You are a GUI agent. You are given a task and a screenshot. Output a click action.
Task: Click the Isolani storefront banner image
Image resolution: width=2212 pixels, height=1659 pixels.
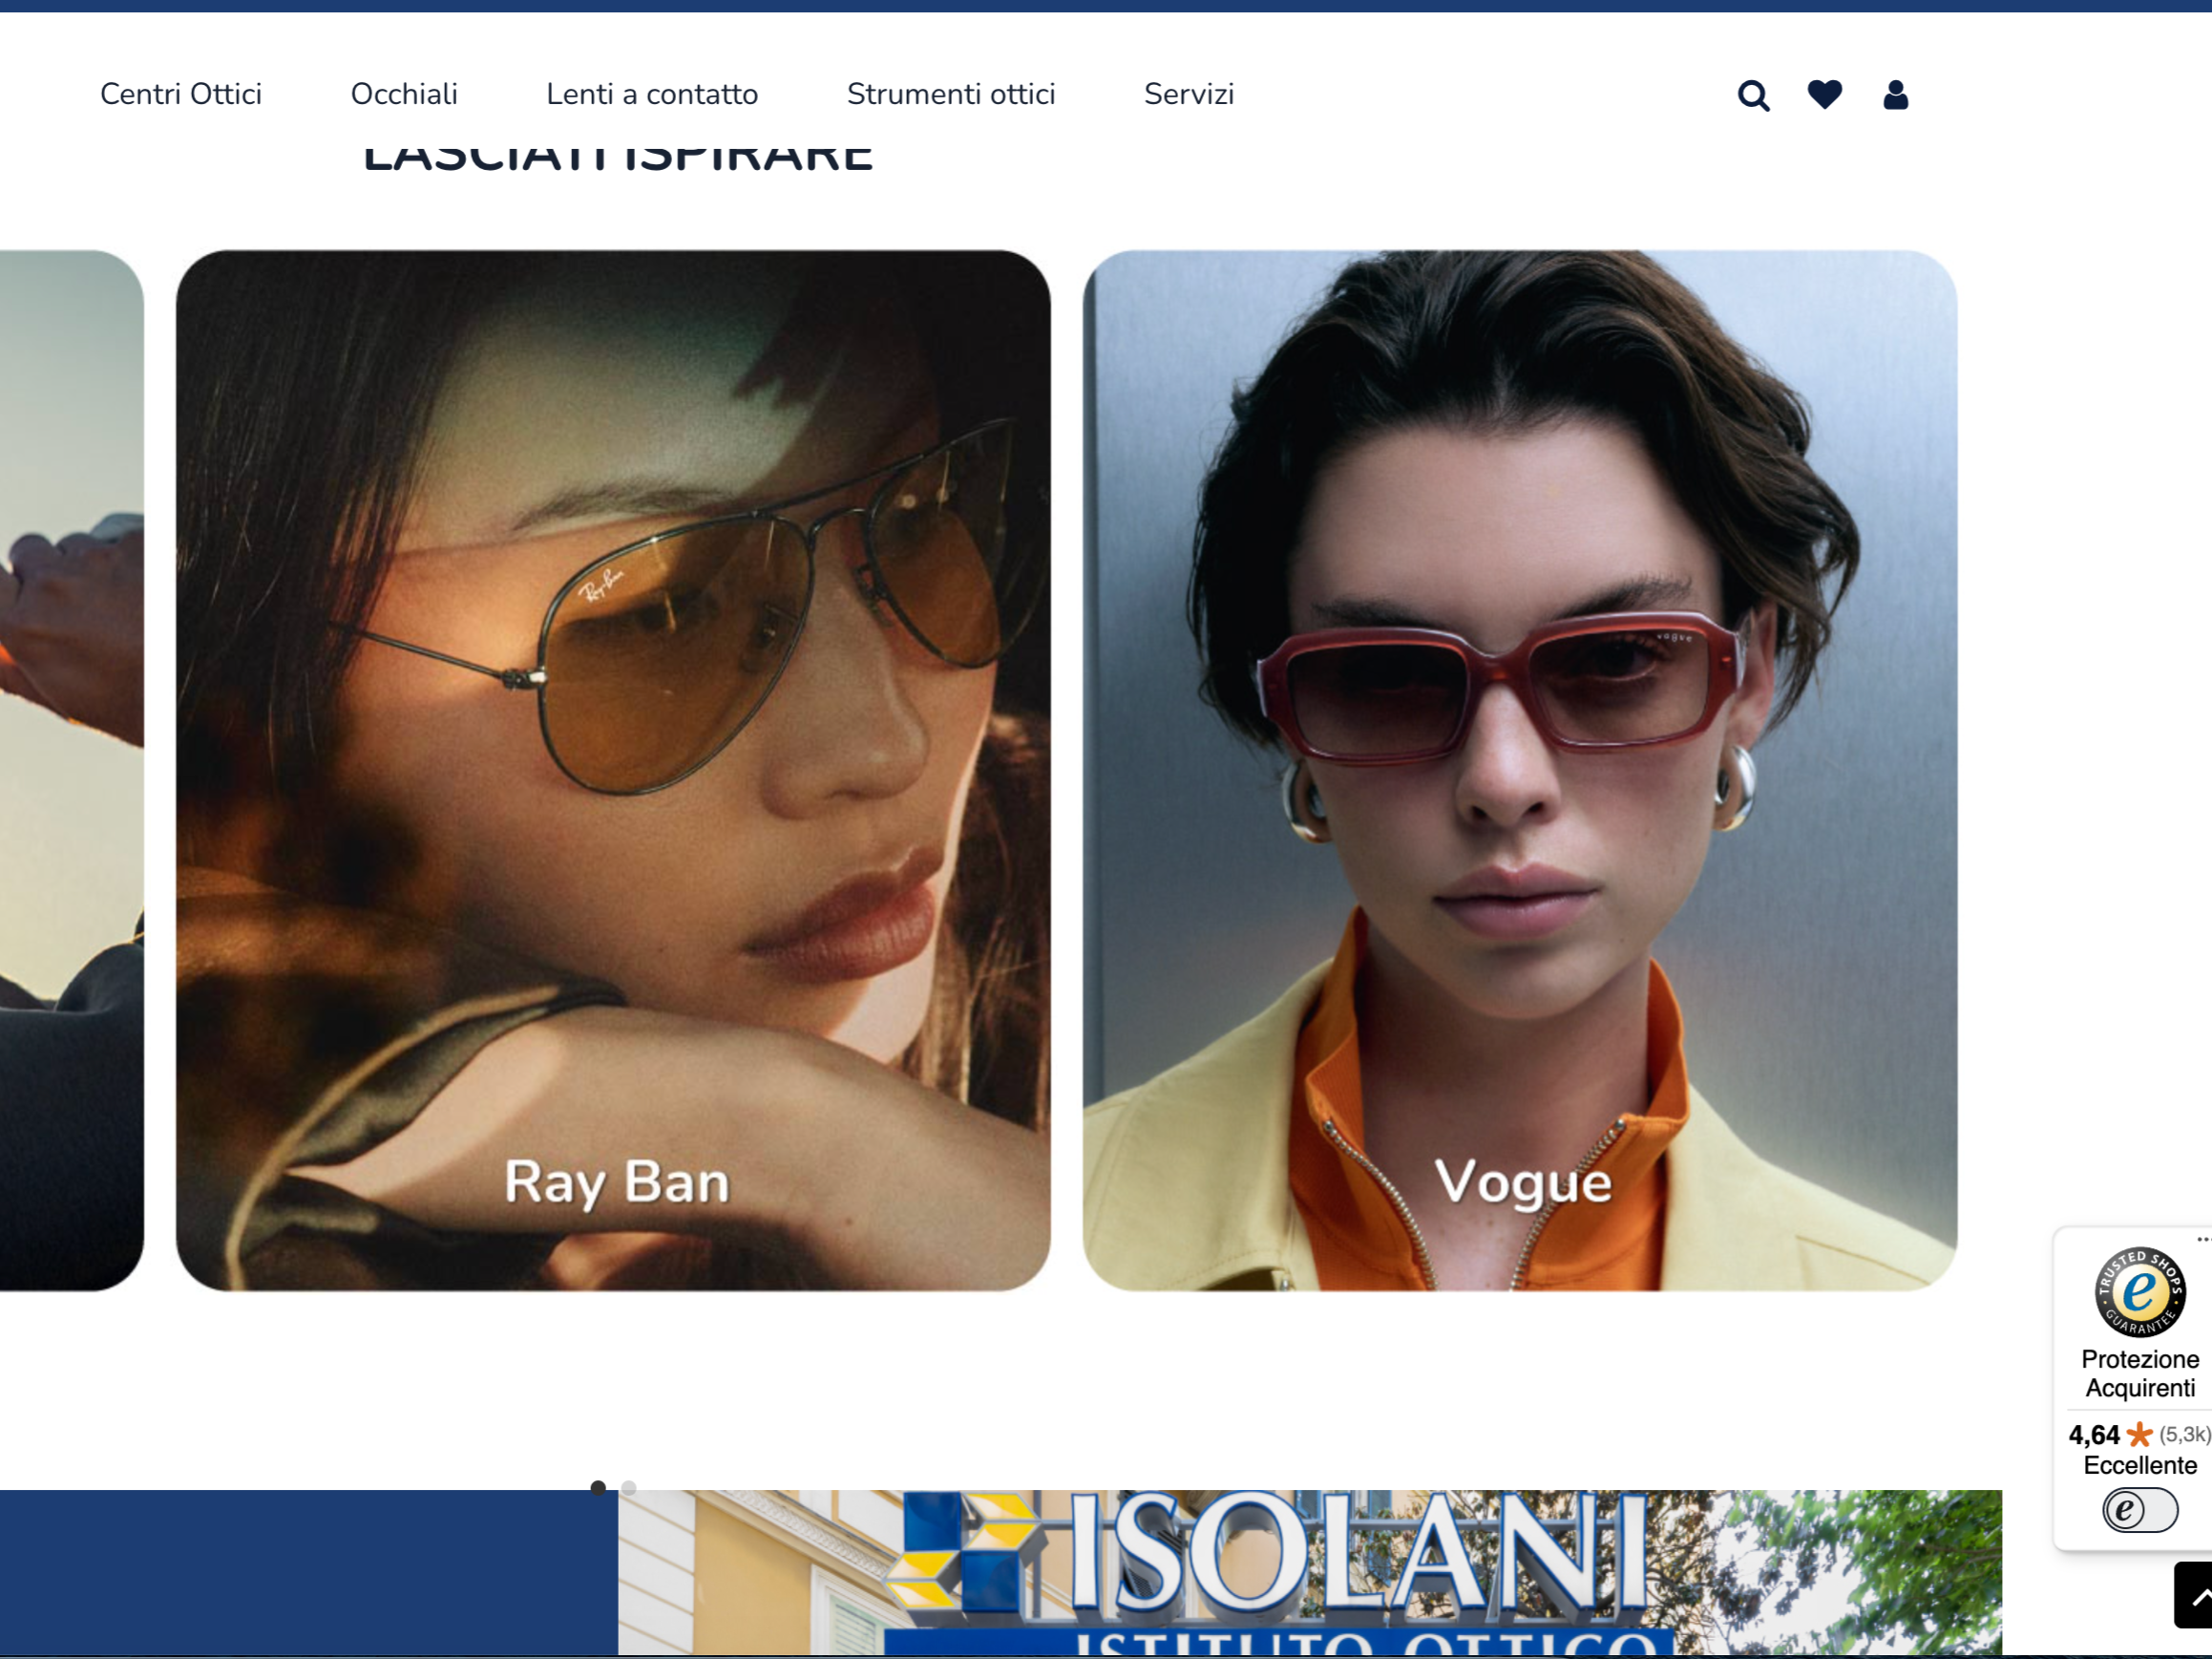pos(1310,1571)
